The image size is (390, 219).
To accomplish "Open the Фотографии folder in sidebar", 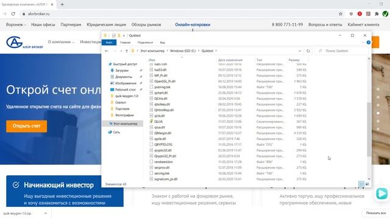I will 124,115.
